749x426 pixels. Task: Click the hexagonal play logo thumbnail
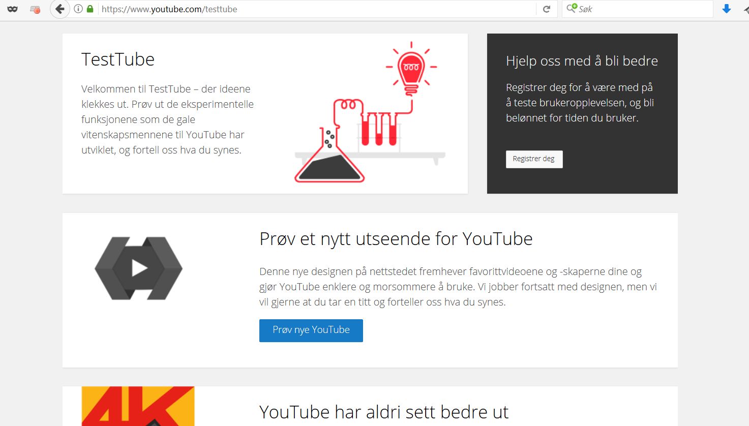pos(138,268)
